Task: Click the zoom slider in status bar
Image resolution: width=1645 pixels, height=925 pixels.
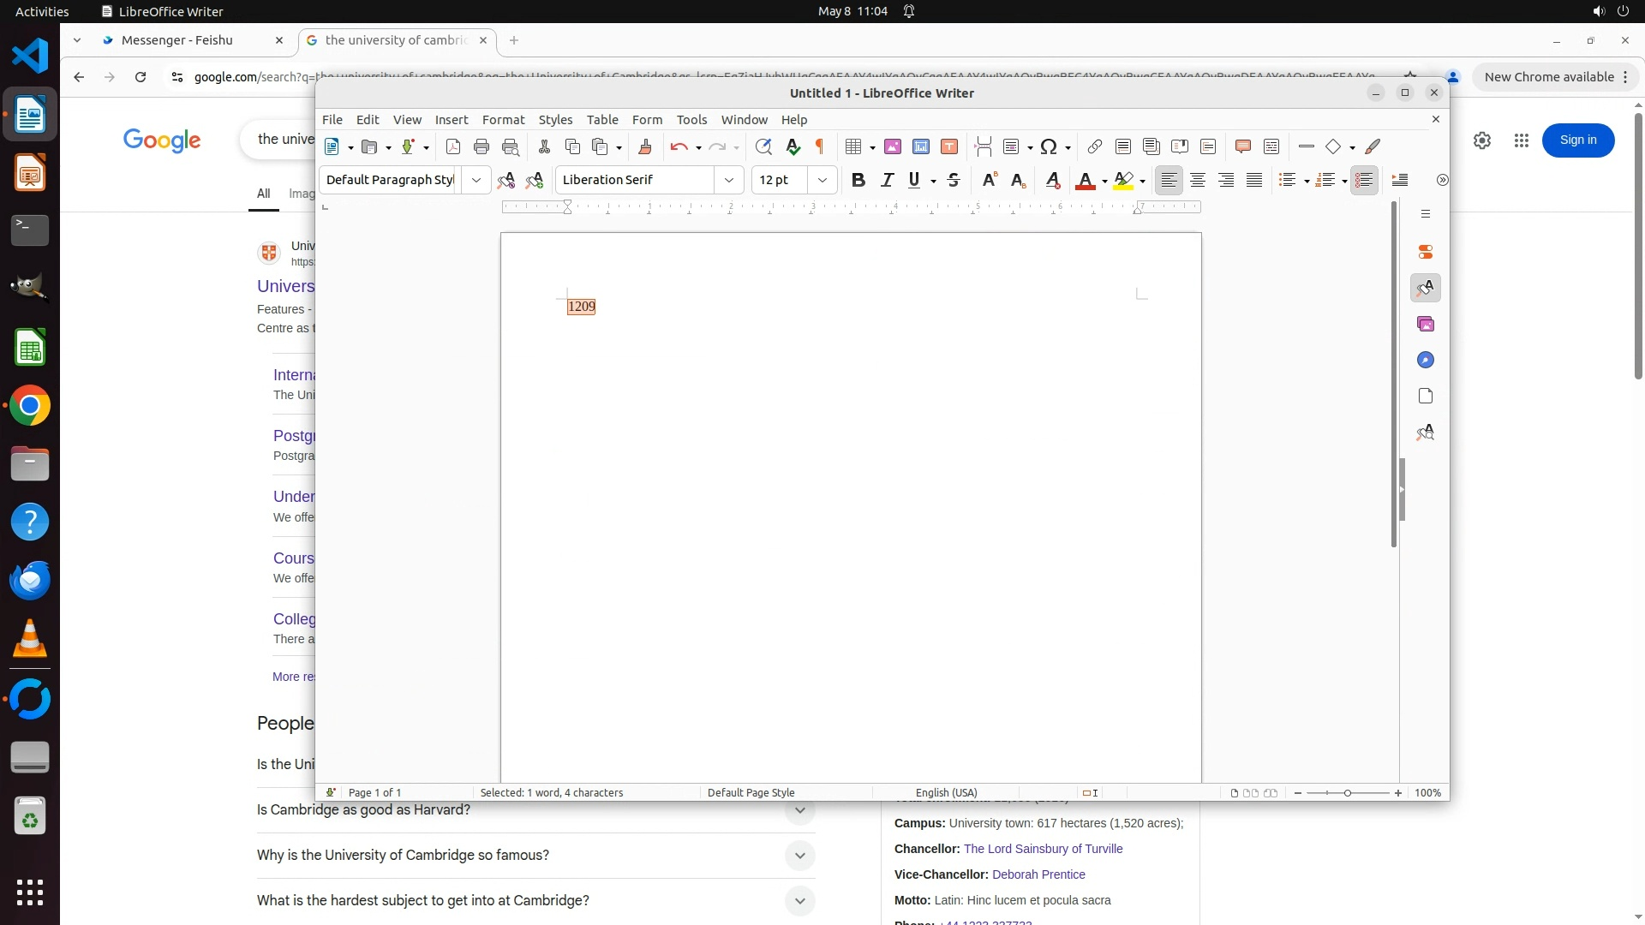Action: (1347, 793)
